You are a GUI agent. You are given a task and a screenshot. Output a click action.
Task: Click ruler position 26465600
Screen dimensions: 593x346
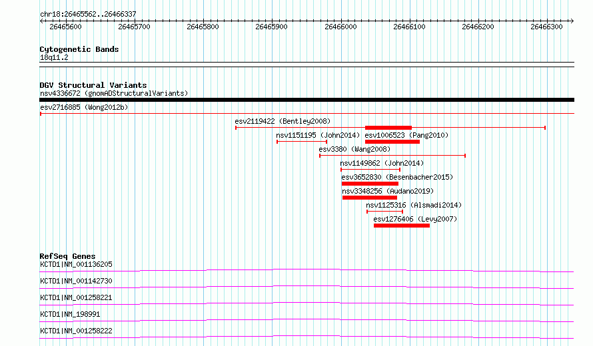click(65, 27)
